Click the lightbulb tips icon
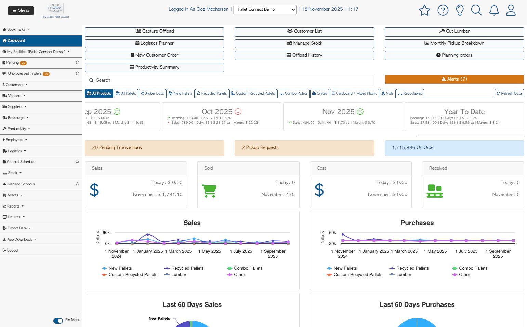Image resolution: width=527 pixels, height=327 pixels. (x=460, y=10)
